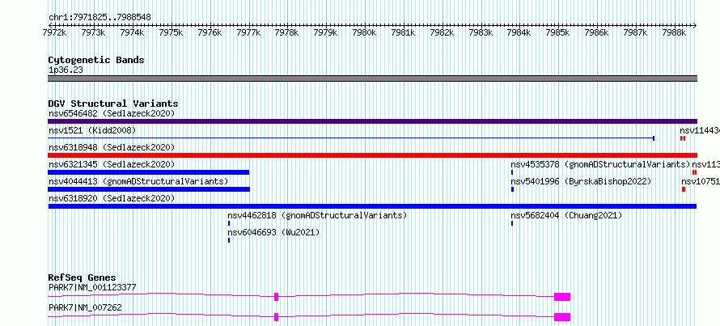Select the red marker beside the nsv1521 line end
This screenshot has height=326, width=720.
point(683,138)
